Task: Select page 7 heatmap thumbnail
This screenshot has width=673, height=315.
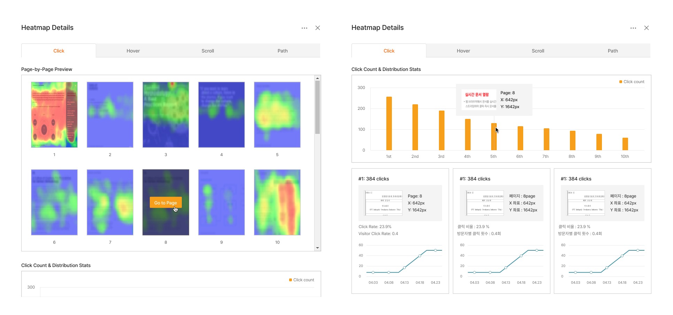Action: pos(110,202)
